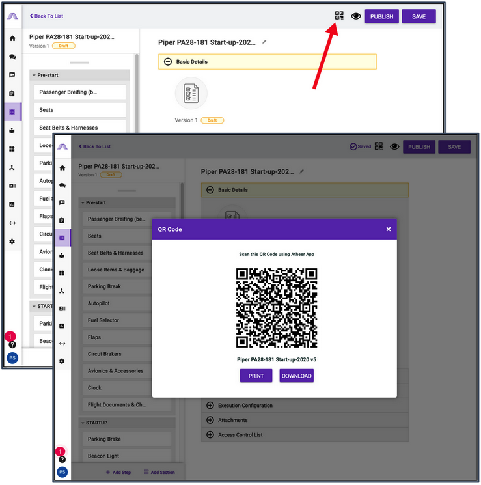Collapse Basic Details section in back window
The width and height of the screenshot is (481, 485).
[168, 62]
